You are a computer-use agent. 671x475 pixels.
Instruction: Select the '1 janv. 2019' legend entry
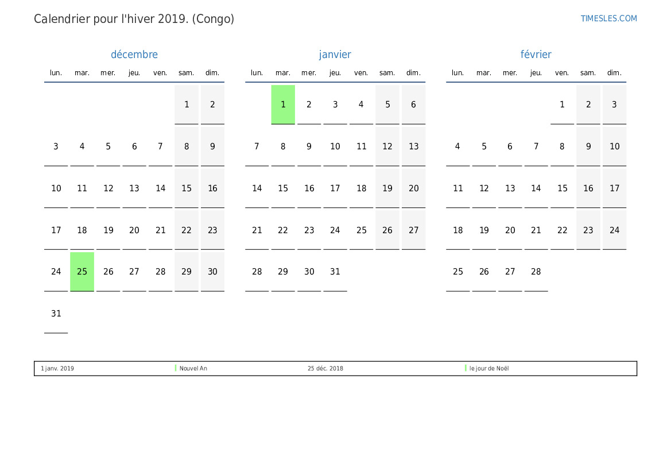click(x=57, y=369)
